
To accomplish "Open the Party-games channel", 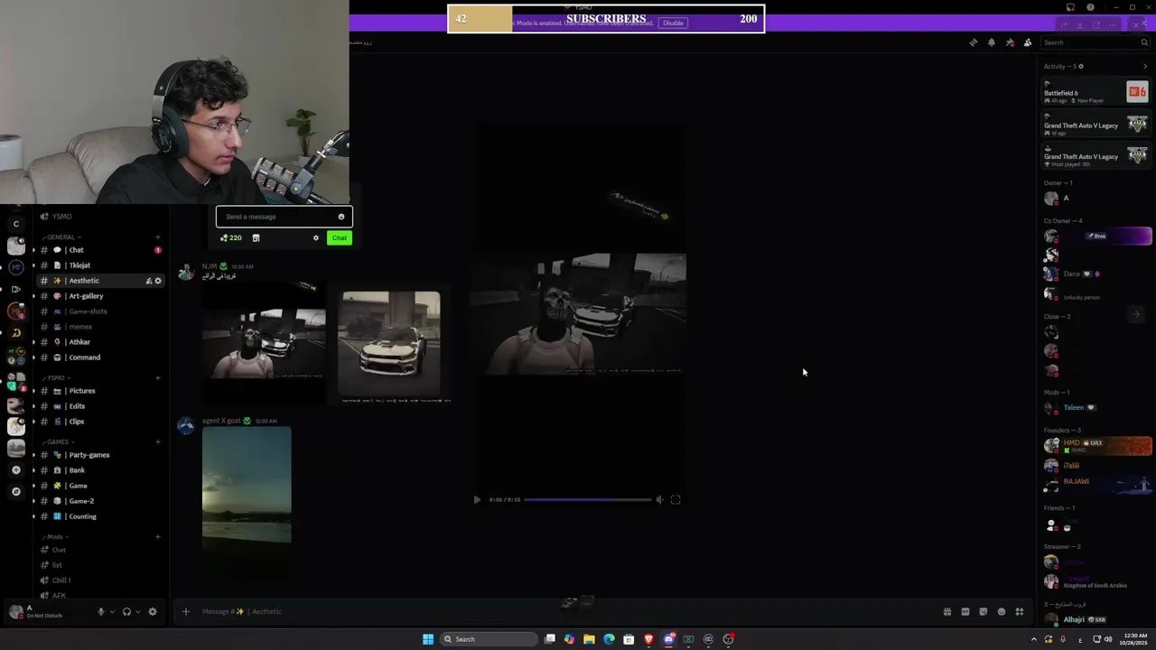I will (x=99, y=455).
